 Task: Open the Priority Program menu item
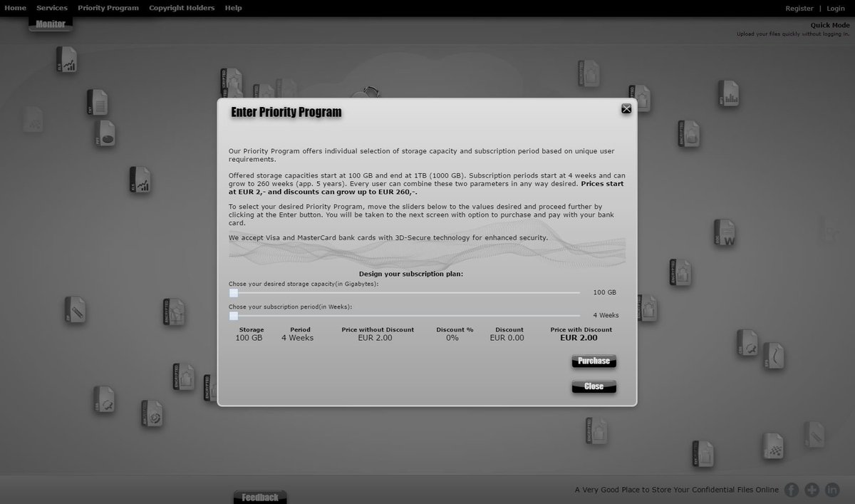tap(108, 8)
